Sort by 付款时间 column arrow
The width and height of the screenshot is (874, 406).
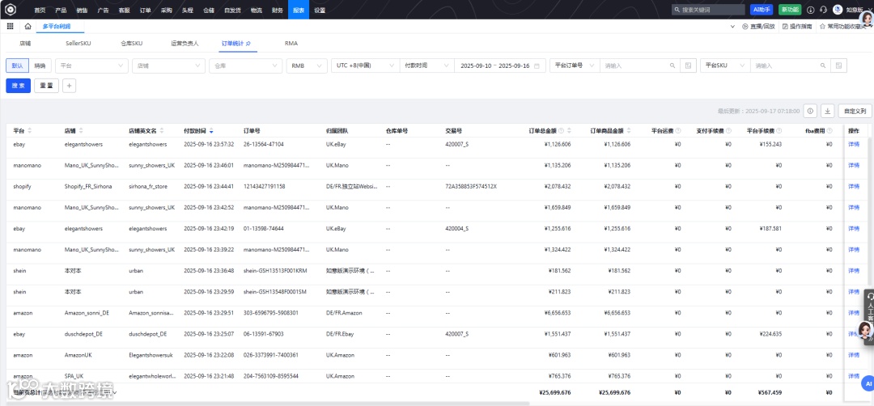click(211, 131)
